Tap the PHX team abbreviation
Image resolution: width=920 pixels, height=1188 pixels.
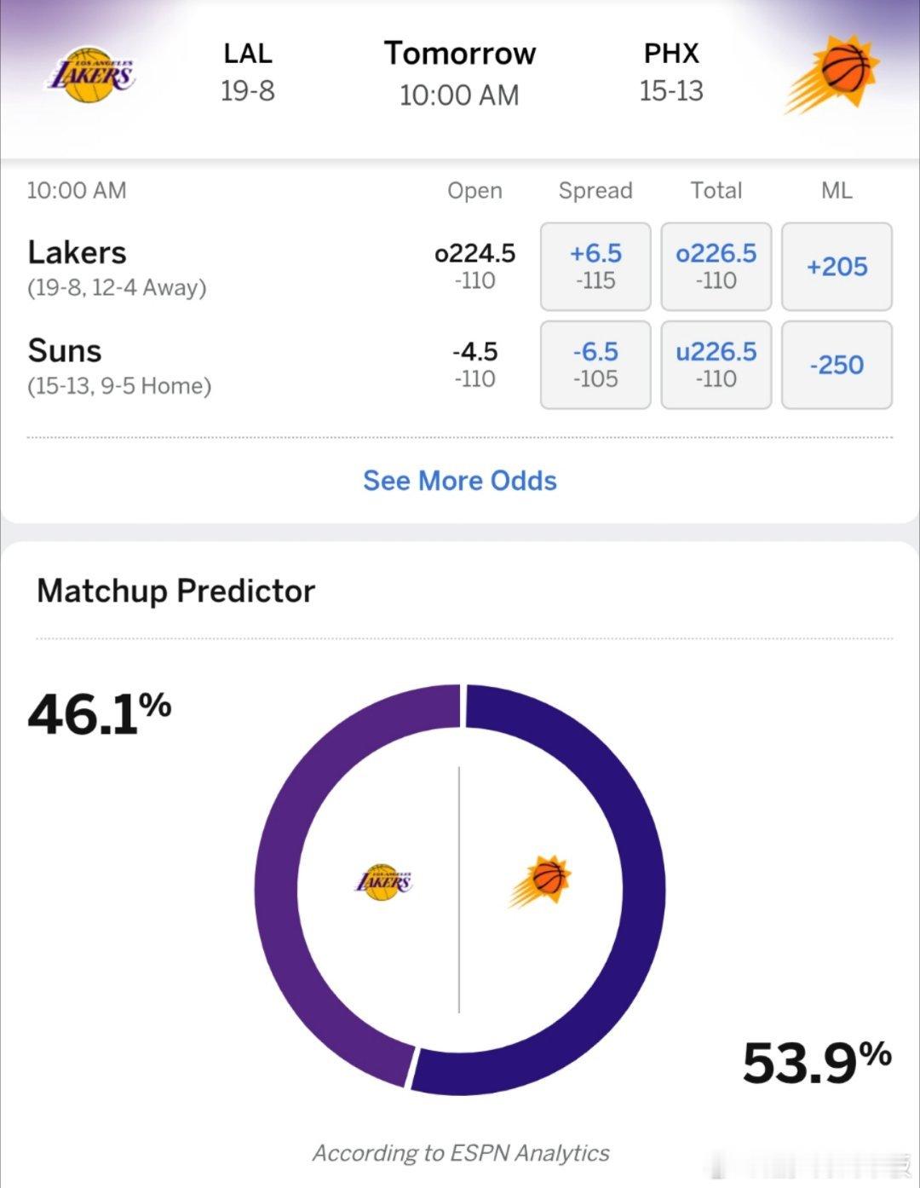point(671,54)
